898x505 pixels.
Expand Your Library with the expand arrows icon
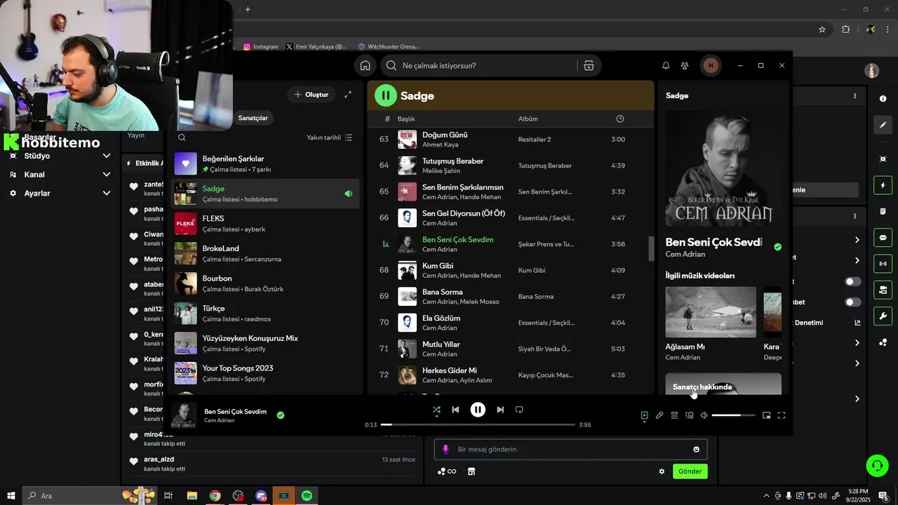point(348,94)
